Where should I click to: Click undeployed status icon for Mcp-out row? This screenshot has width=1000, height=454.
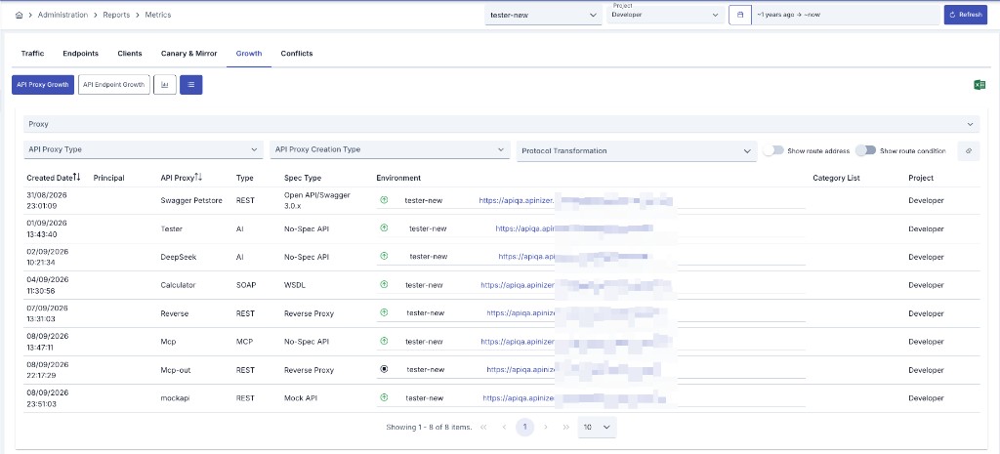point(384,369)
